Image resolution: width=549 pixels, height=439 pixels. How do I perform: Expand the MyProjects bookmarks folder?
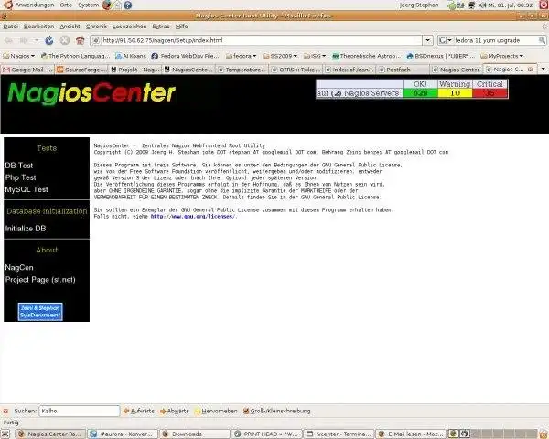pos(502,56)
